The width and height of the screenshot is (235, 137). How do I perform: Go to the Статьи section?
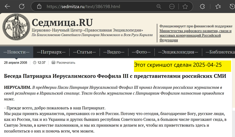point(84,52)
